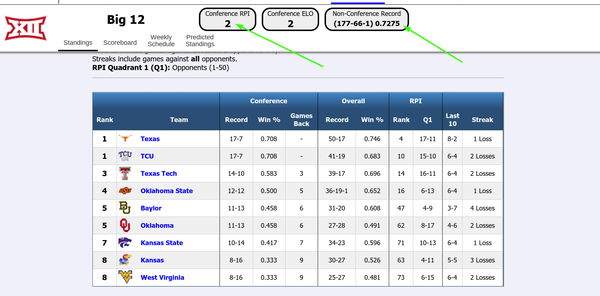Click the RPI group header
This screenshot has height=296, width=600.
[416, 101]
